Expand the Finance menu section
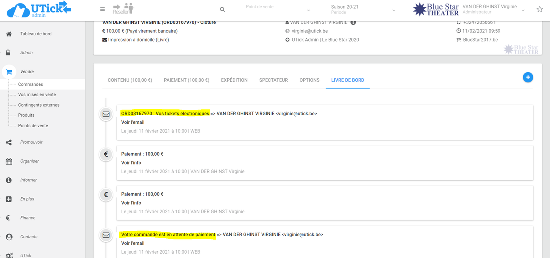Screen dimensions: 550x258 28,218
